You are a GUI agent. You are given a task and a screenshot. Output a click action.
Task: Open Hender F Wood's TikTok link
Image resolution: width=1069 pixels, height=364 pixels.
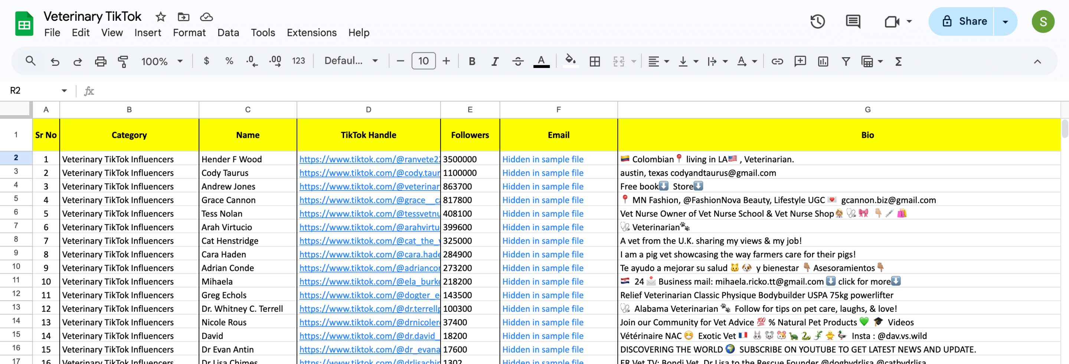(369, 159)
